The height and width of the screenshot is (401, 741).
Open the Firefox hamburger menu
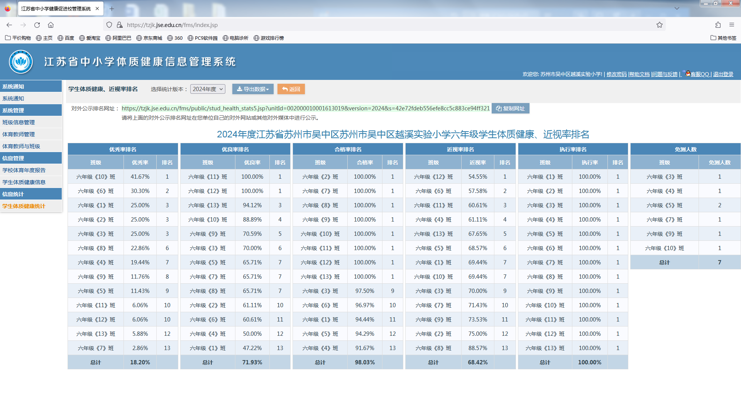click(x=732, y=25)
